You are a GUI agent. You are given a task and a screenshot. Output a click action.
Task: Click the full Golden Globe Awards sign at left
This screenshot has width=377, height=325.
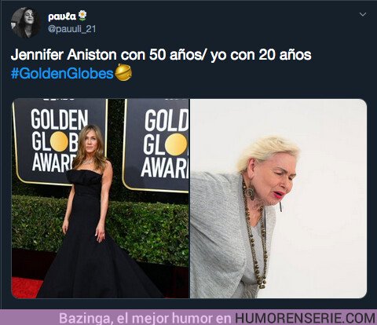tap(60, 141)
